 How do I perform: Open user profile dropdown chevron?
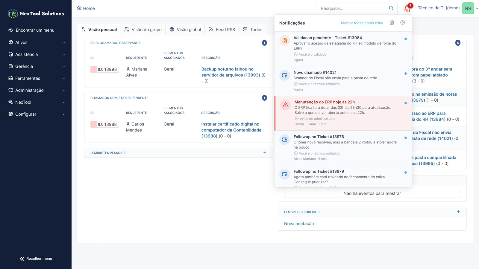(x=477, y=9)
